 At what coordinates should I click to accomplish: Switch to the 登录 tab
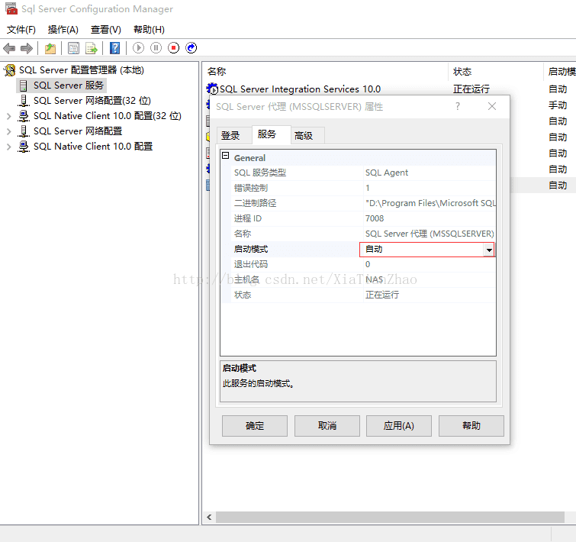click(x=234, y=136)
